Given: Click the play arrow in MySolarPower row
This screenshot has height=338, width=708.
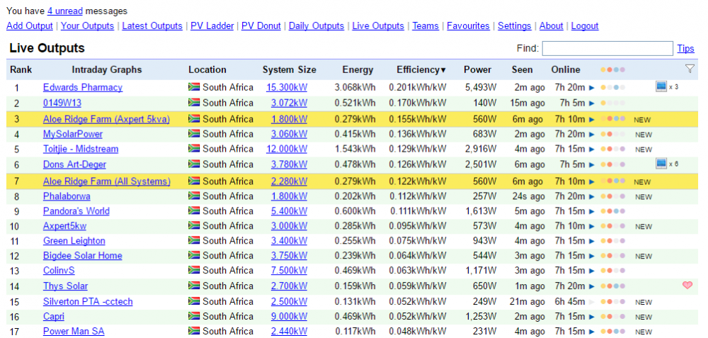Looking at the screenshot, I should click(x=592, y=134).
